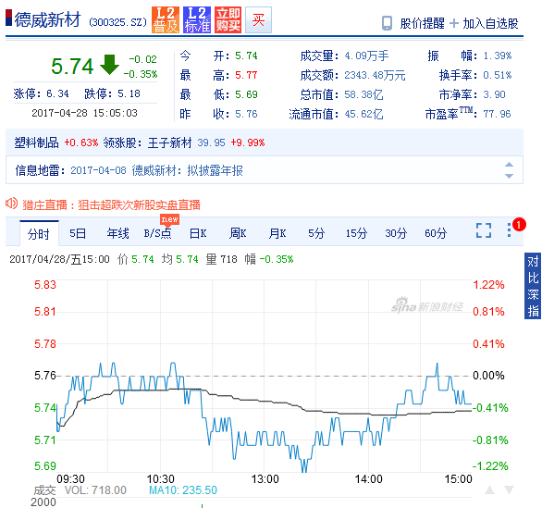This screenshot has width=542, height=508.
Task: Open fullscreen chart view icon
Action: [x=484, y=230]
